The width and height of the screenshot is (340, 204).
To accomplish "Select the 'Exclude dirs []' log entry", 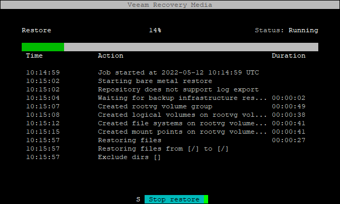I will click(x=166, y=157).
